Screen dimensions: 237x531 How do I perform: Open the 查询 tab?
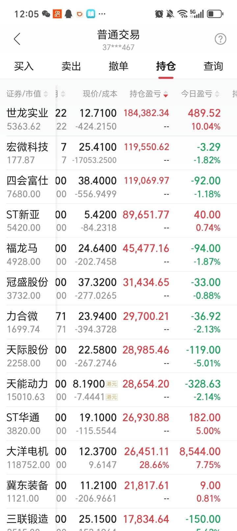click(213, 66)
